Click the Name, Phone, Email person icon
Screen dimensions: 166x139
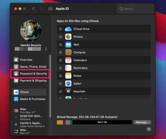point(16,67)
